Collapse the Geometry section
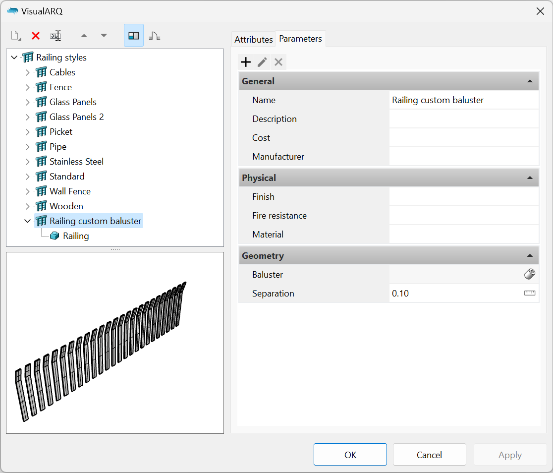Image resolution: width=553 pixels, height=473 pixels. tap(529, 255)
